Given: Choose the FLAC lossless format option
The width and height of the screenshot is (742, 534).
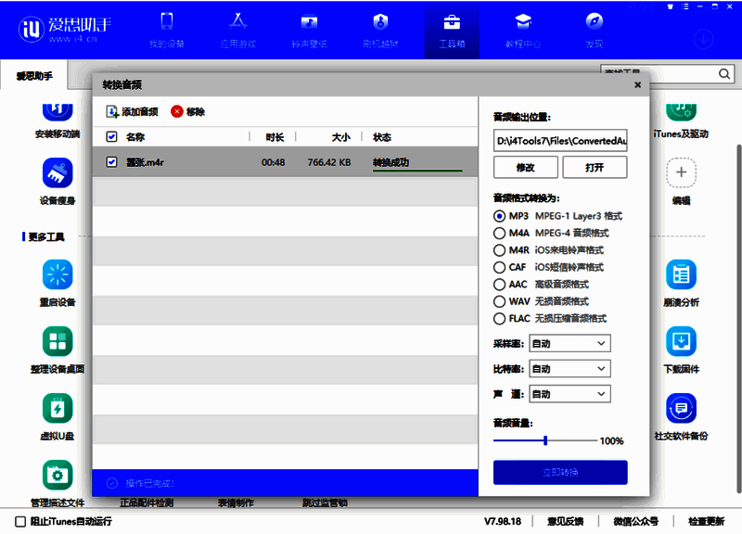Looking at the screenshot, I should pyautogui.click(x=500, y=318).
